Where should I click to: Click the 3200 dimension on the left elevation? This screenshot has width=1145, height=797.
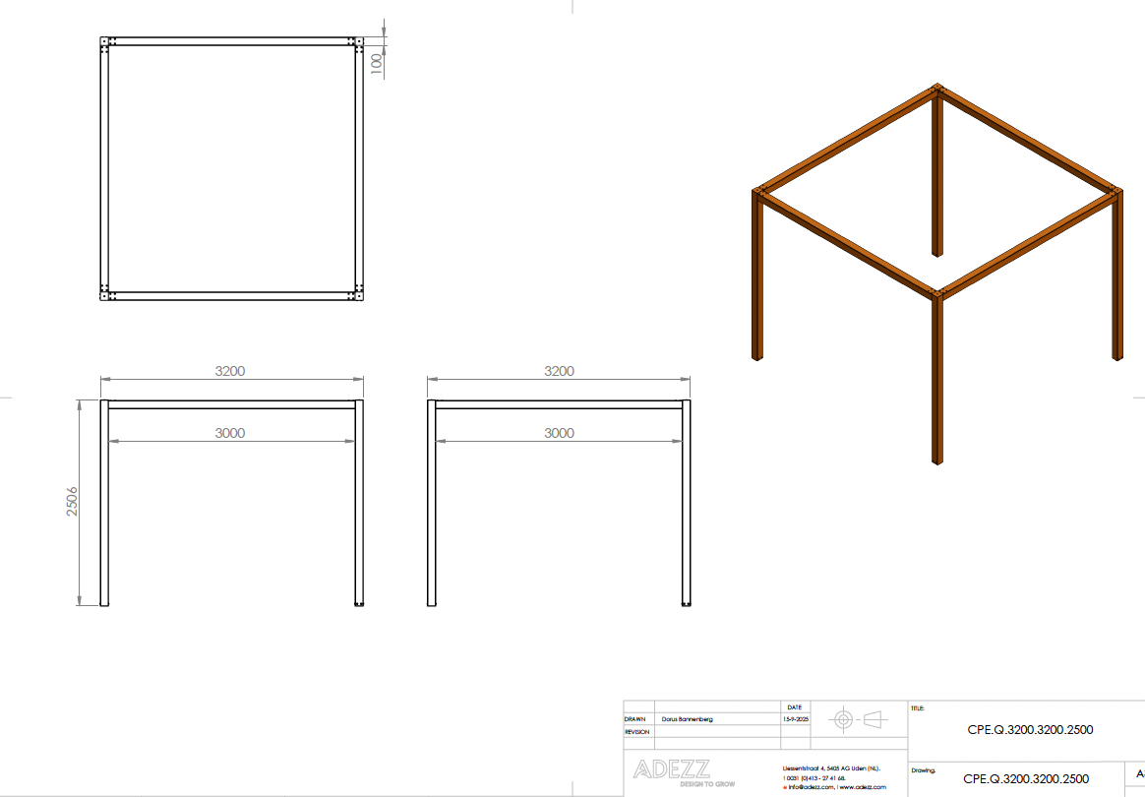tap(230, 371)
